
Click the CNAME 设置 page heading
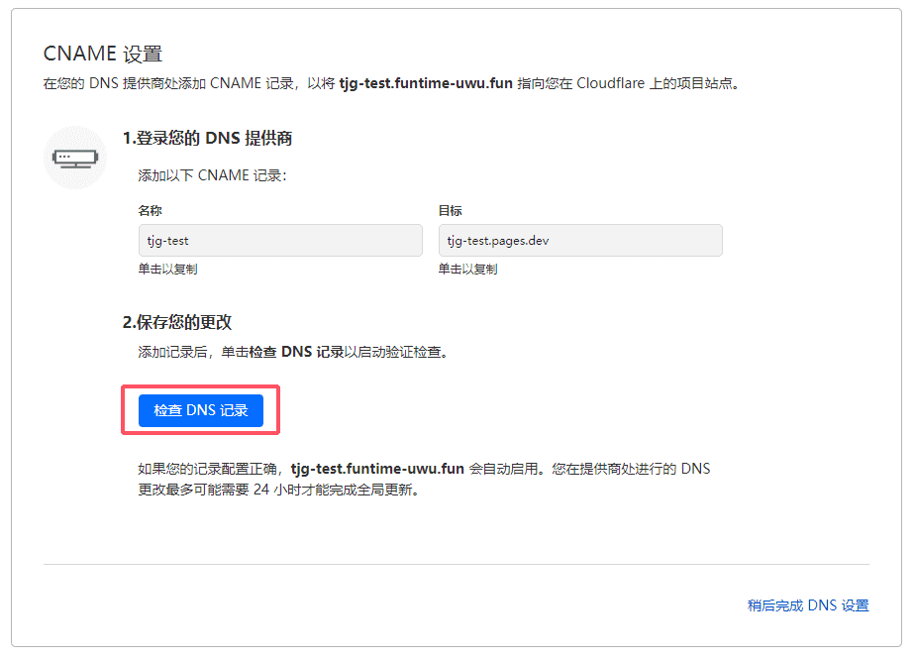(x=103, y=54)
